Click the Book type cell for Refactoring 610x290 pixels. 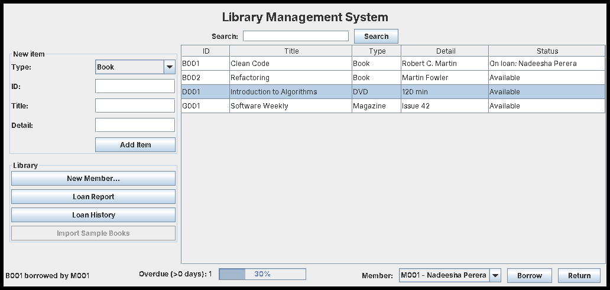(377, 78)
